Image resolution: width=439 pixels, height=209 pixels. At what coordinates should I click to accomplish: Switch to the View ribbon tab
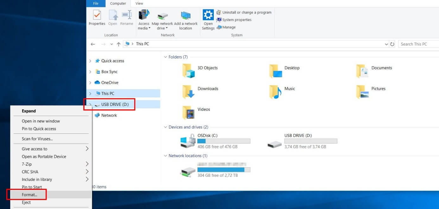pyautogui.click(x=139, y=3)
